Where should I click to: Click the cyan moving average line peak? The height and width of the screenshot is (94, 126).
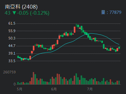[91, 33]
